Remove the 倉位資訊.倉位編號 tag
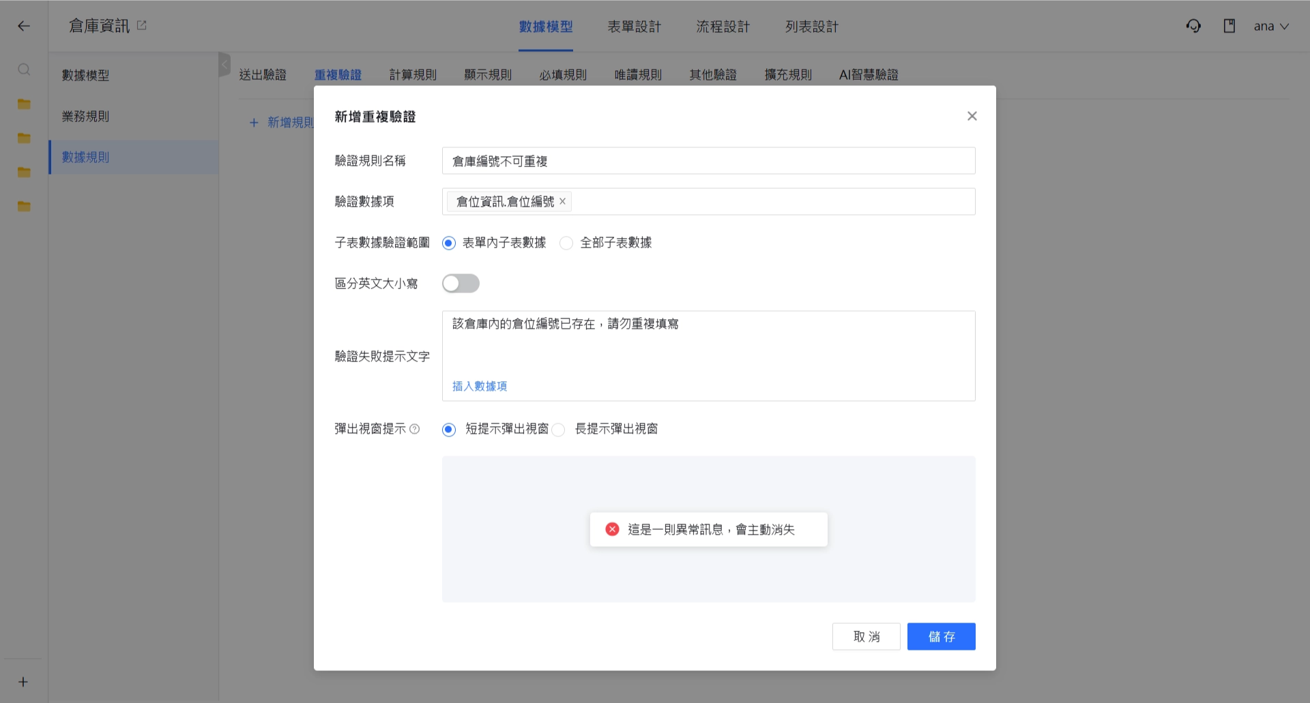 point(562,201)
